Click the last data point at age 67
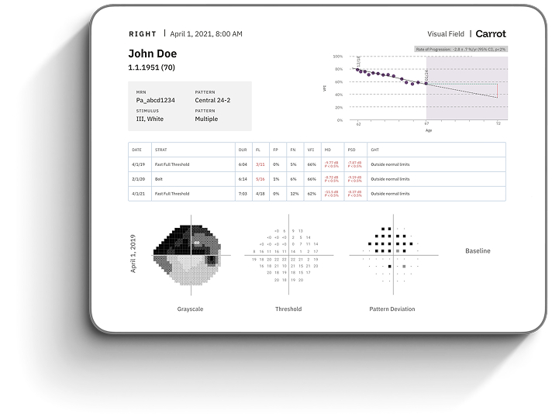Viewport: 552px width, 414px height. point(426,83)
